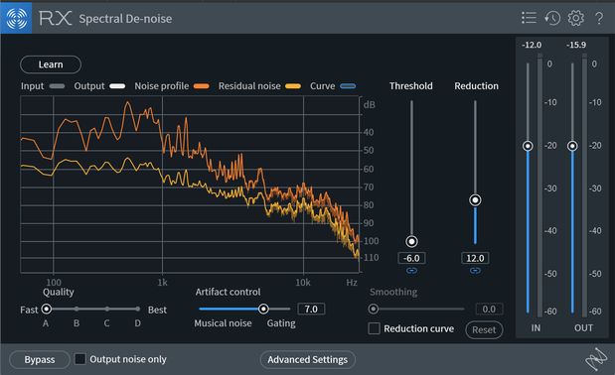The image size is (615, 375).
Task: Click the Threshold value field
Action: click(411, 258)
